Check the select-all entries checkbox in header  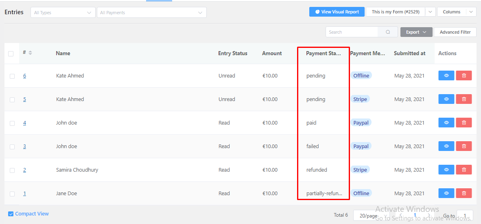tap(11, 54)
